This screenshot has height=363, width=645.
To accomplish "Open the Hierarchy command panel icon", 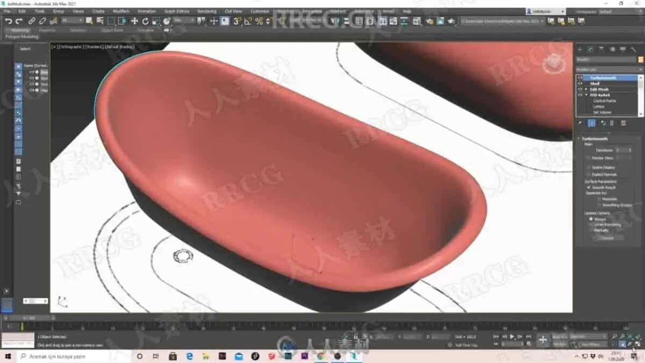I will point(601,49).
